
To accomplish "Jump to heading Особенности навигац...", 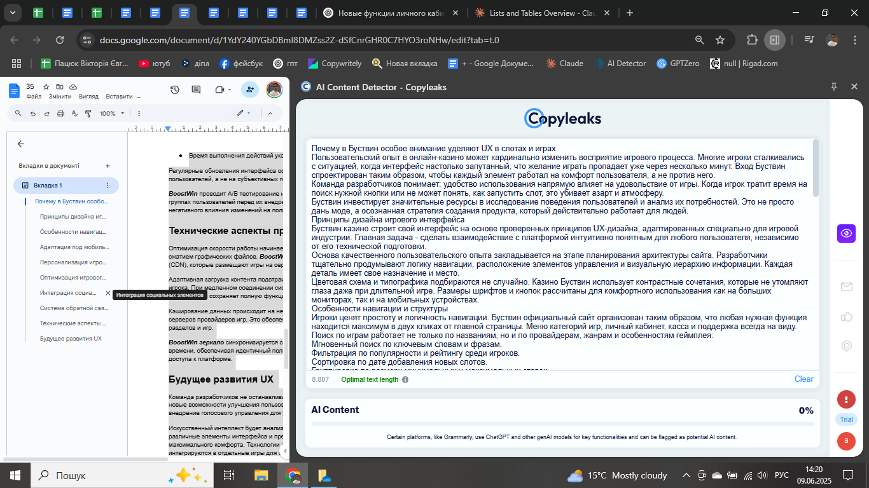I will [x=74, y=232].
